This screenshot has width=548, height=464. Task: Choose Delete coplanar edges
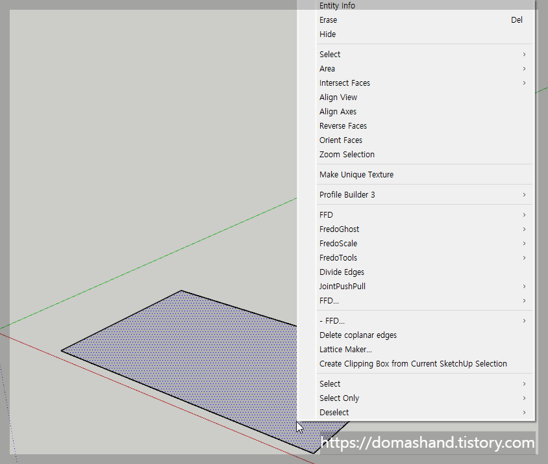[416, 335]
